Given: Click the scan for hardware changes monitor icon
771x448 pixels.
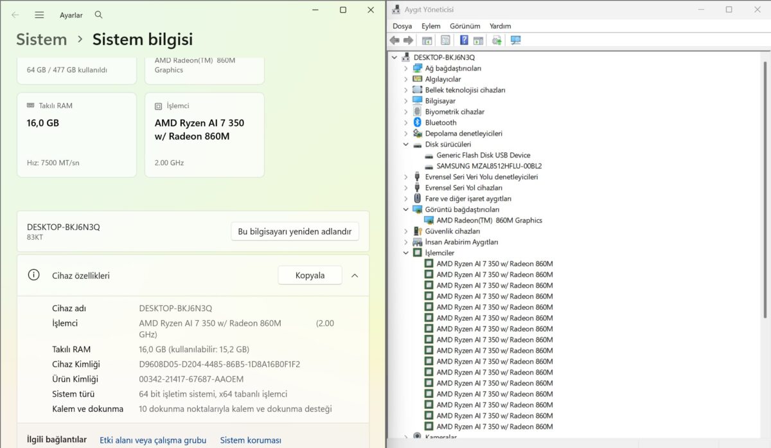Looking at the screenshot, I should tap(515, 40).
